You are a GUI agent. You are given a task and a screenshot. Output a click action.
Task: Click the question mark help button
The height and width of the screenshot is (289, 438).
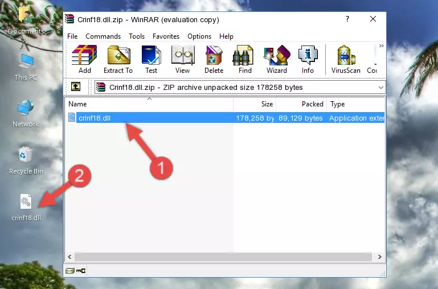click(x=347, y=19)
